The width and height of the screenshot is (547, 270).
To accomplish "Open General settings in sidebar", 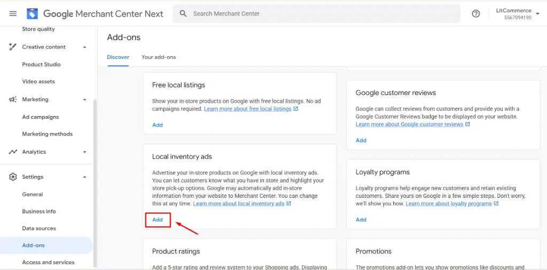I will (x=33, y=195).
